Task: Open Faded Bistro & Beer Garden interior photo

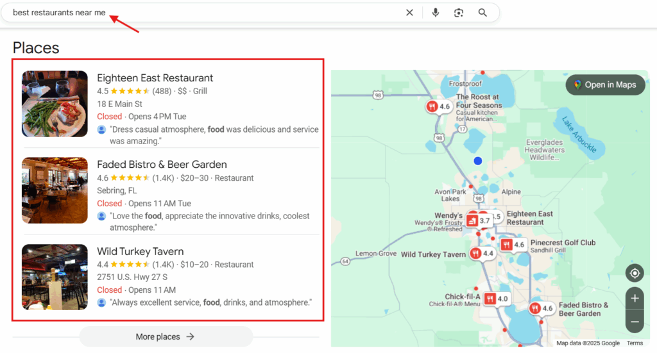Action: (x=55, y=190)
